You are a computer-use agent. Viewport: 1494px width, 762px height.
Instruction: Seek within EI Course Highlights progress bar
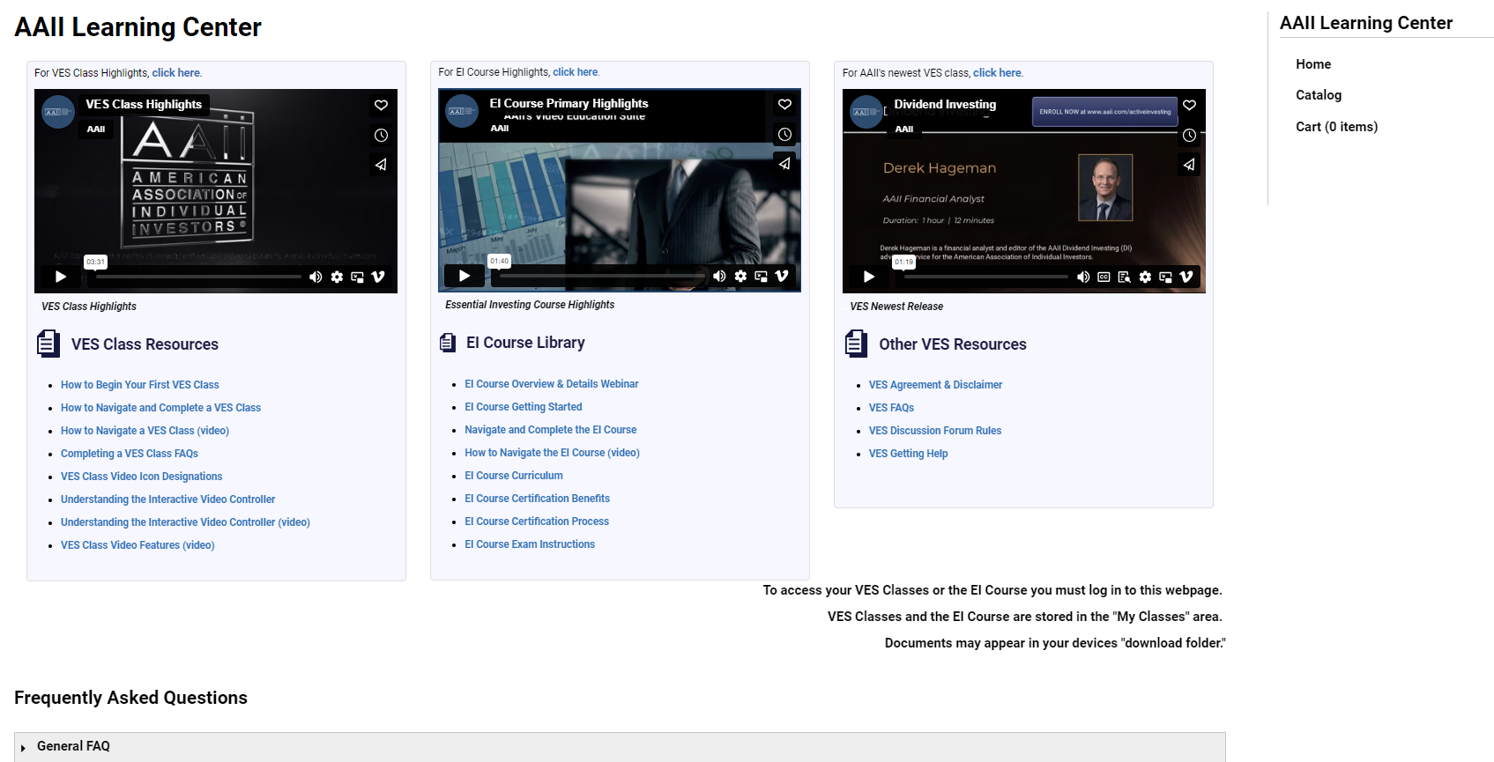[x=603, y=276]
